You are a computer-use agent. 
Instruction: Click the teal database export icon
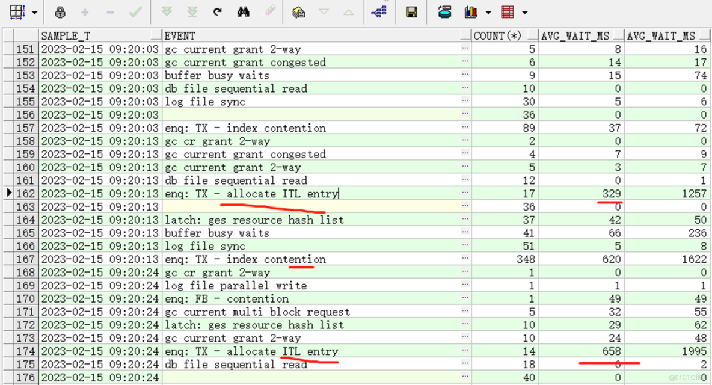click(445, 12)
